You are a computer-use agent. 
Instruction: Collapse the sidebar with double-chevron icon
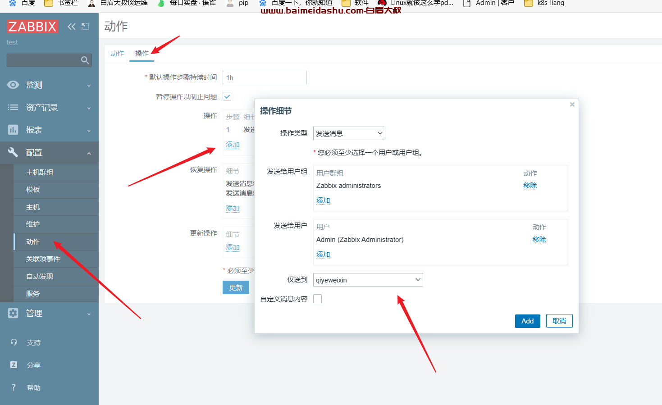coord(72,27)
